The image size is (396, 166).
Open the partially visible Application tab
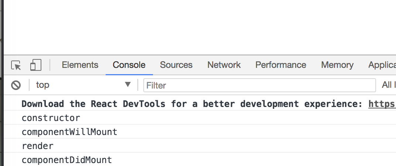point(382,65)
